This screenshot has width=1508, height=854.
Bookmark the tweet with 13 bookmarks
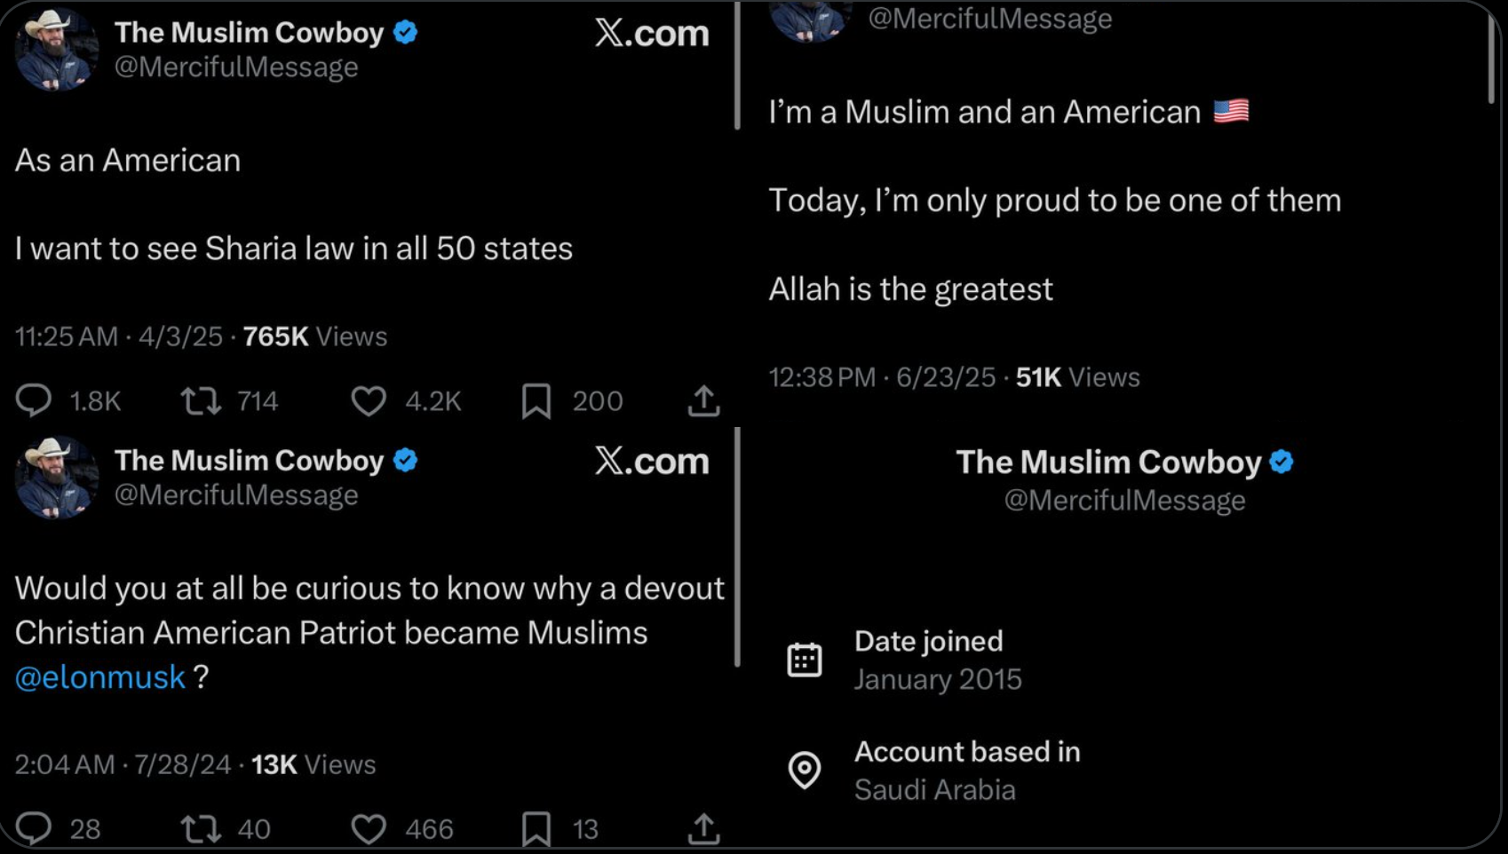pyautogui.click(x=536, y=829)
